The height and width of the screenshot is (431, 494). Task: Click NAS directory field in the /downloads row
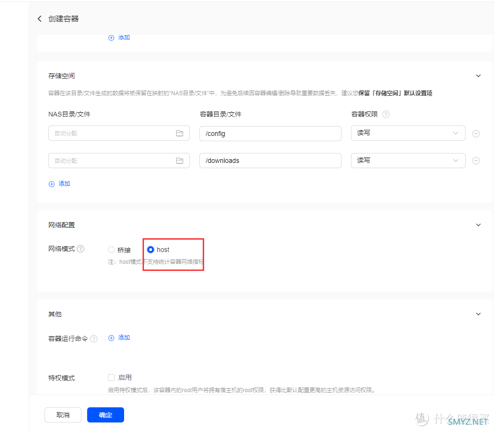[x=119, y=161]
